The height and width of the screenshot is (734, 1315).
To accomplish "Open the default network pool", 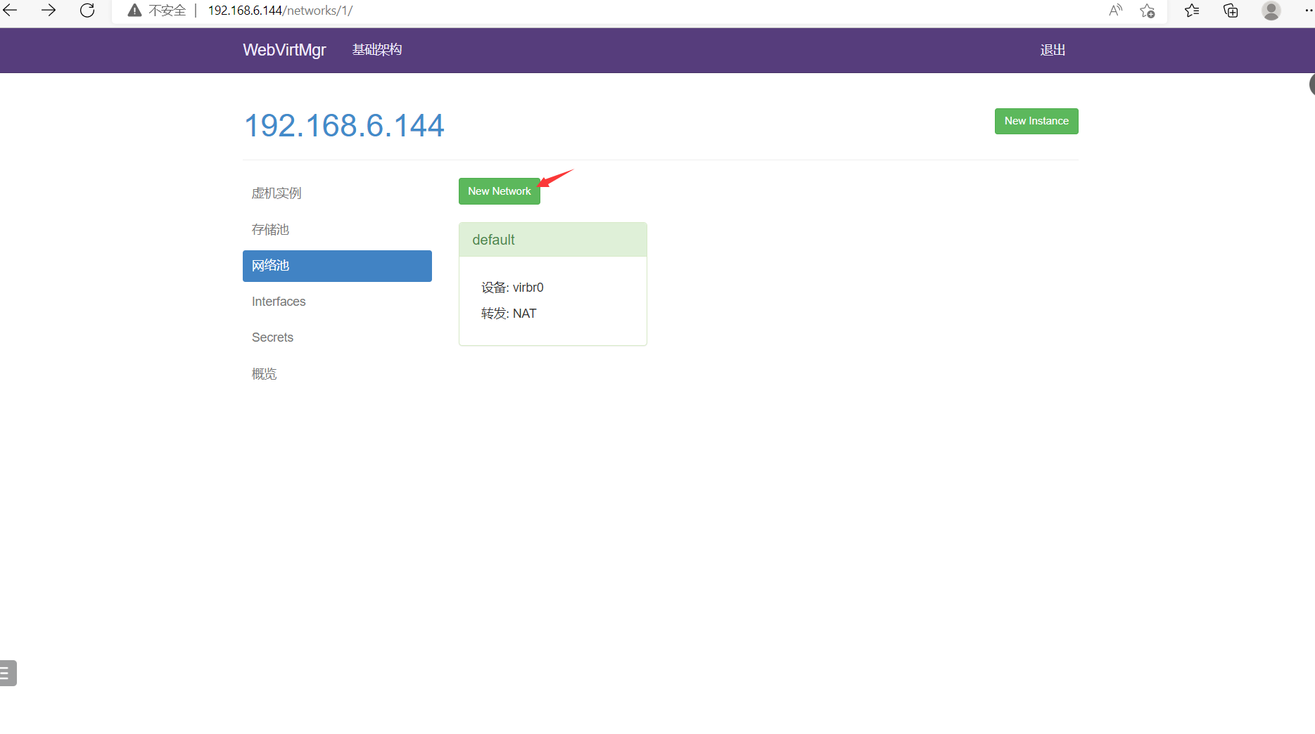I will (x=493, y=240).
